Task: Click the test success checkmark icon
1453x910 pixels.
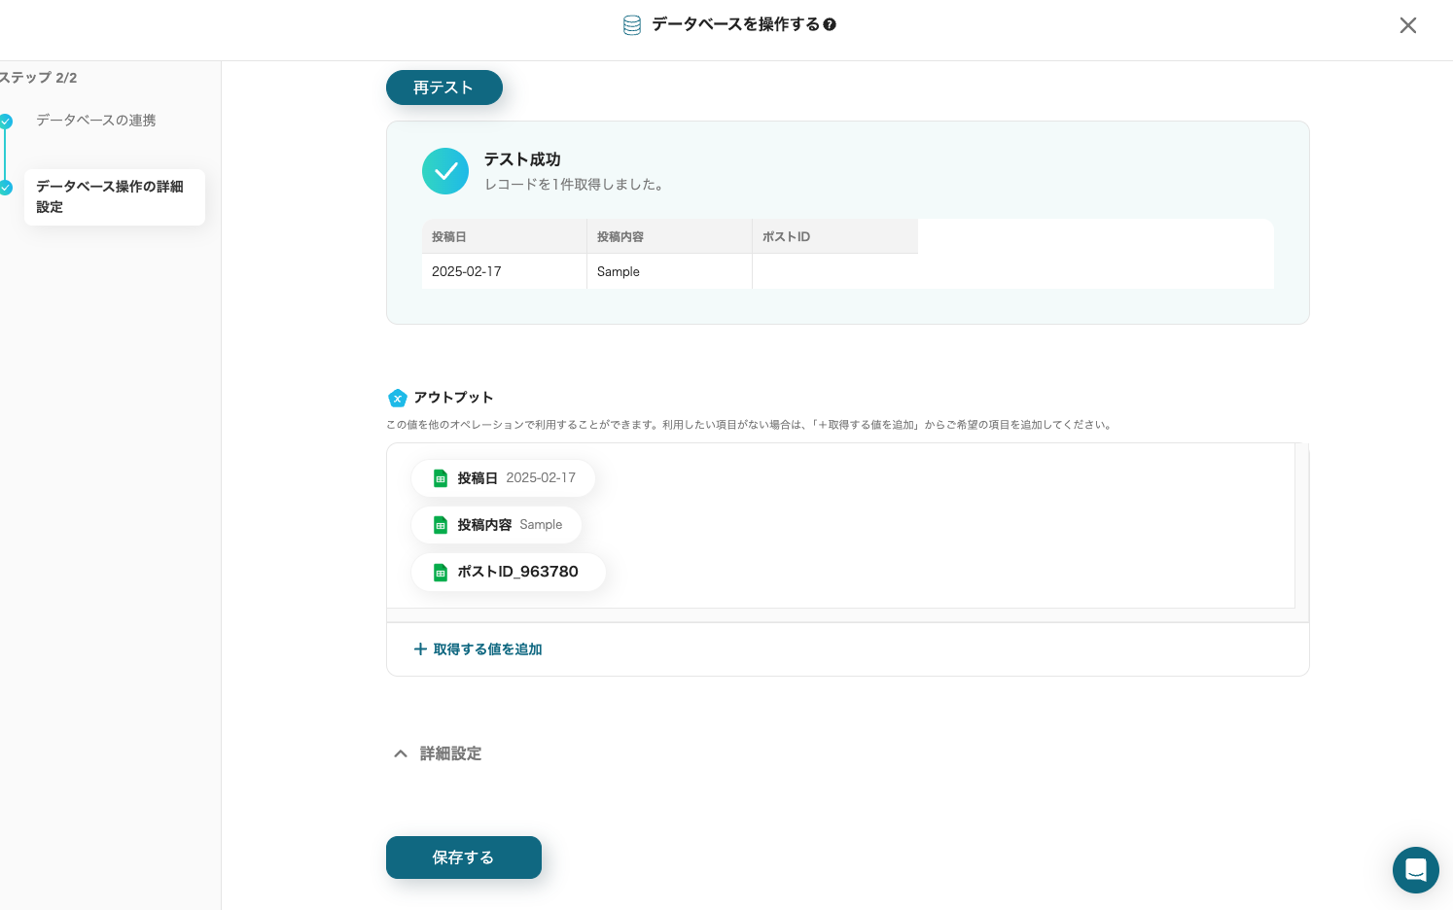Action: click(445, 171)
